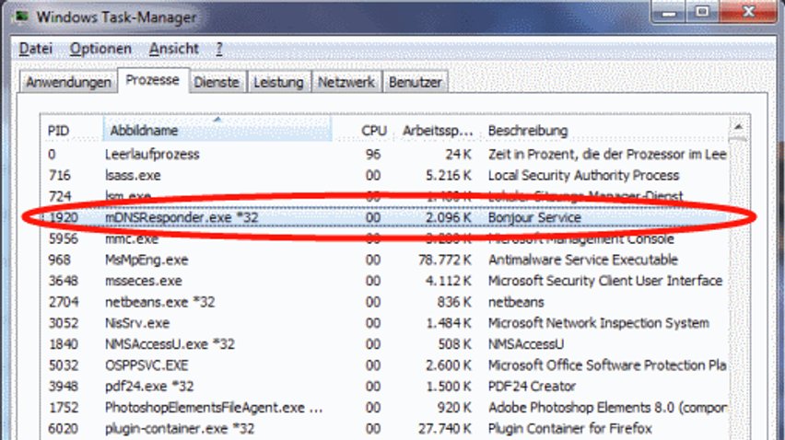Select the msseces.exe process
The image size is (785, 440).
coord(385,281)
